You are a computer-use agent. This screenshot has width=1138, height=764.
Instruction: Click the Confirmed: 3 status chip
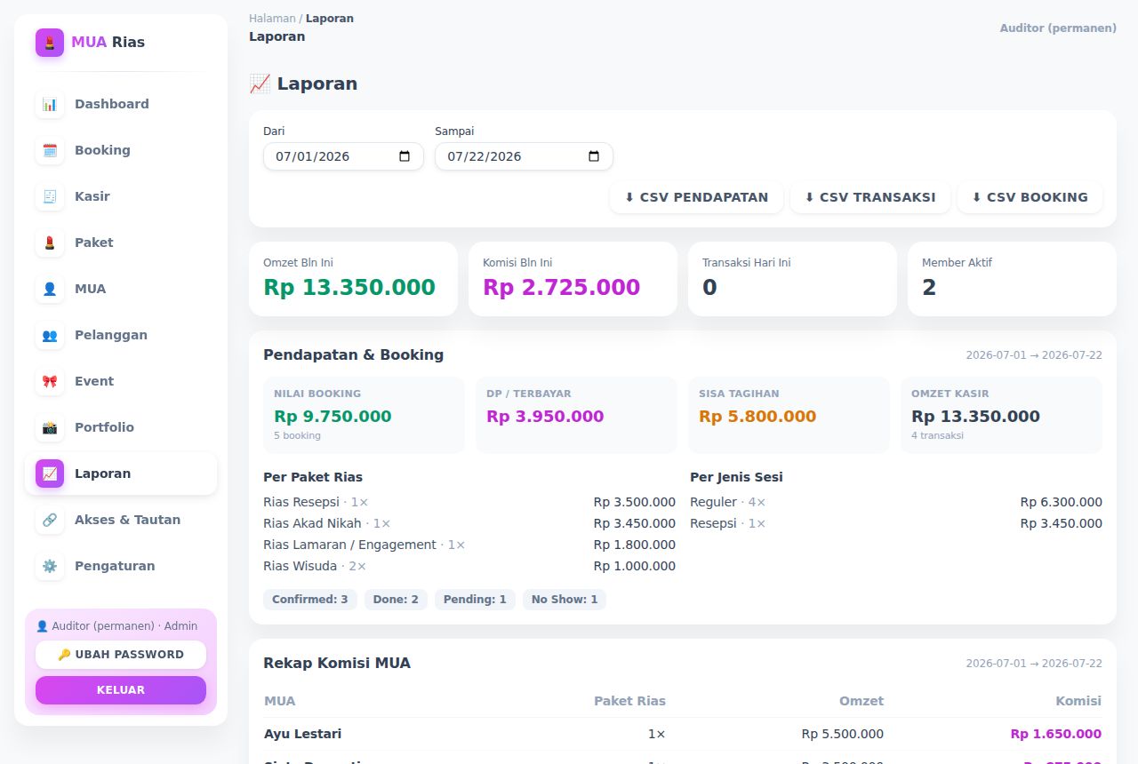click(310, 600)
